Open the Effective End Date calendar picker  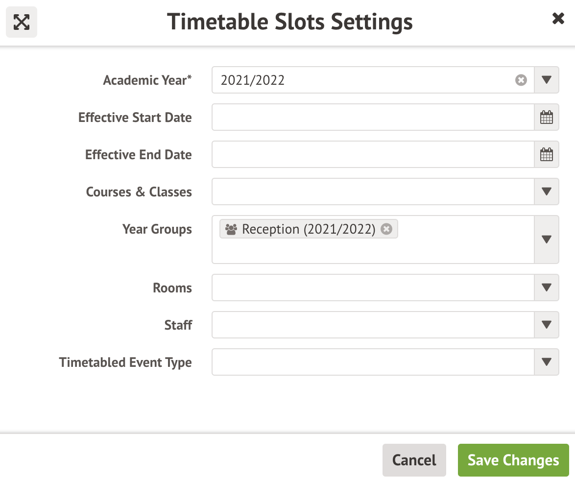click(547, 155)
